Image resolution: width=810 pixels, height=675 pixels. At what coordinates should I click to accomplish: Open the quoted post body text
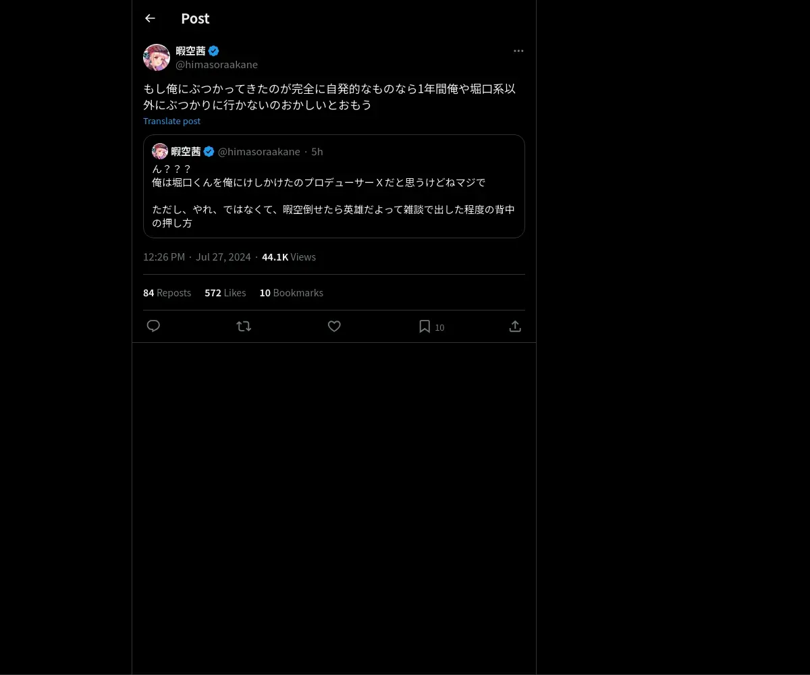(x=333, y=196)
